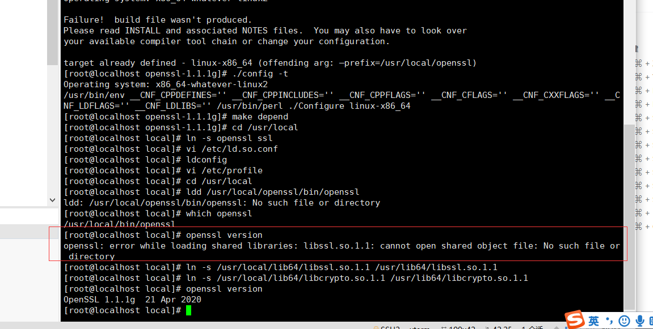Click the 'Failure! build file wasn't produced.' line
The width and height of the screenshot is (653, 329).
tap(158, 20)
